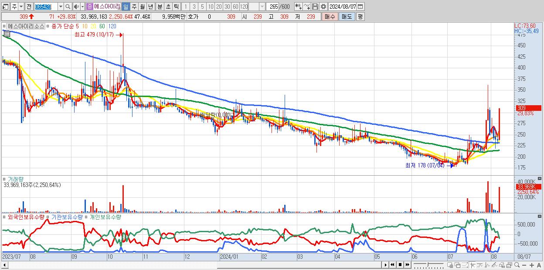Image resolution: width=544 pixels, height=270 pixels.
Task: Choose interval 30 in period numbers
Action: (x=227, y=7)
